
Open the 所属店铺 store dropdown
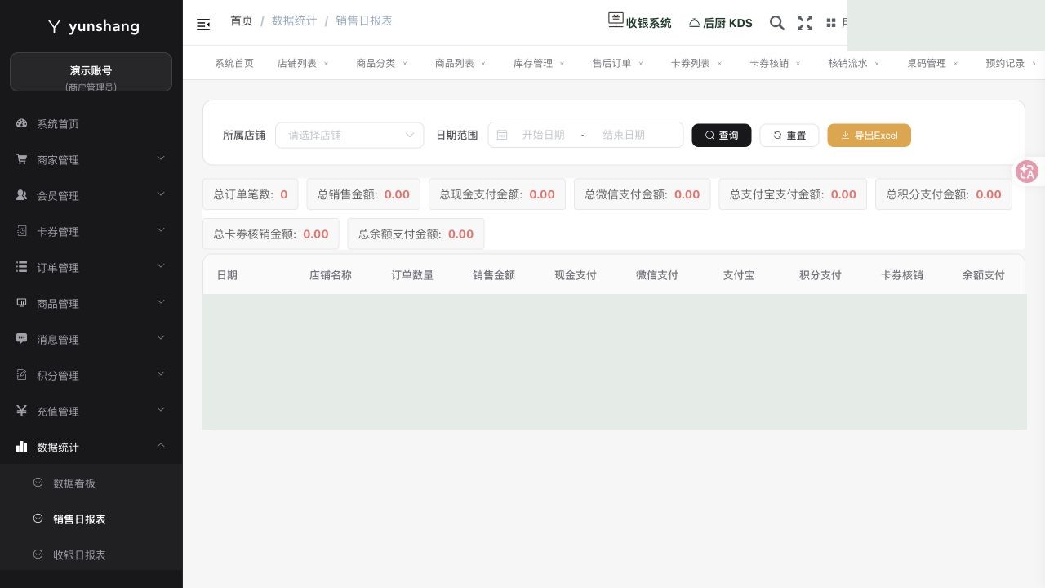tap(349, 135)
